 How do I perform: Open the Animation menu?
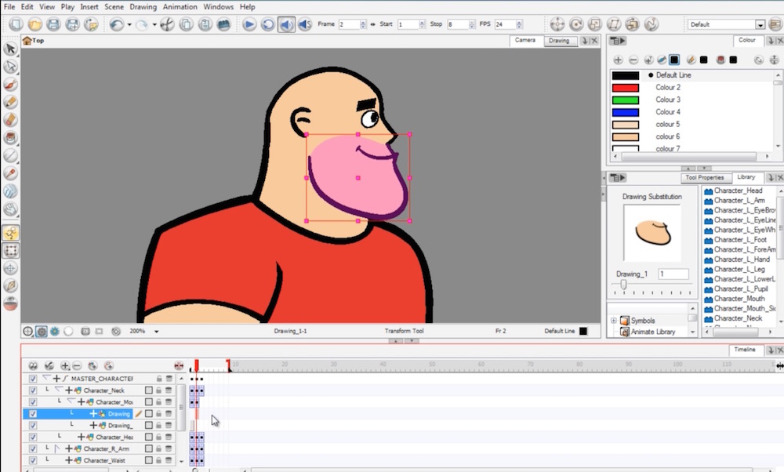point(180,6)
